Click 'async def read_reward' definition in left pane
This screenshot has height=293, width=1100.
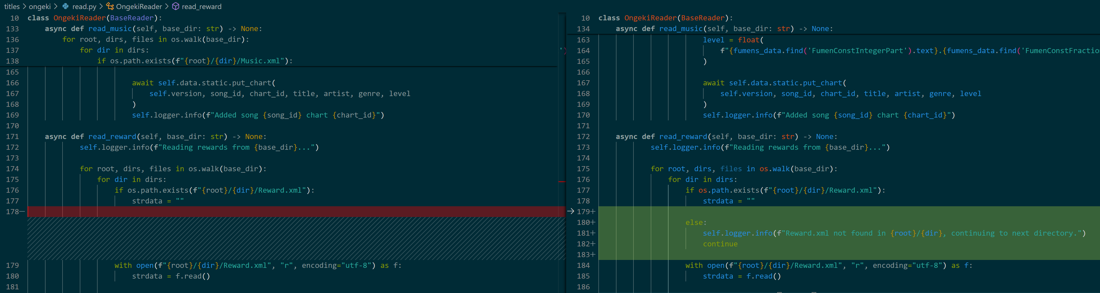pos(155,136)
